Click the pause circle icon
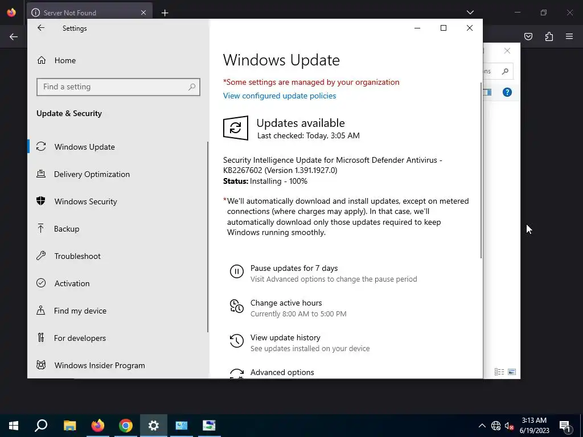Image resolution: width=583 pixels, height=437 pixels. 236,271
